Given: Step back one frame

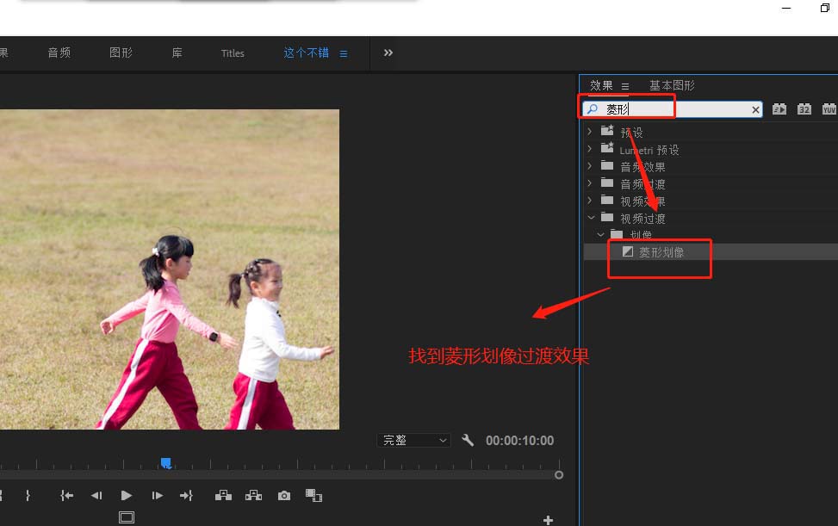Looking at the screenshot, I should pos(96,496).
